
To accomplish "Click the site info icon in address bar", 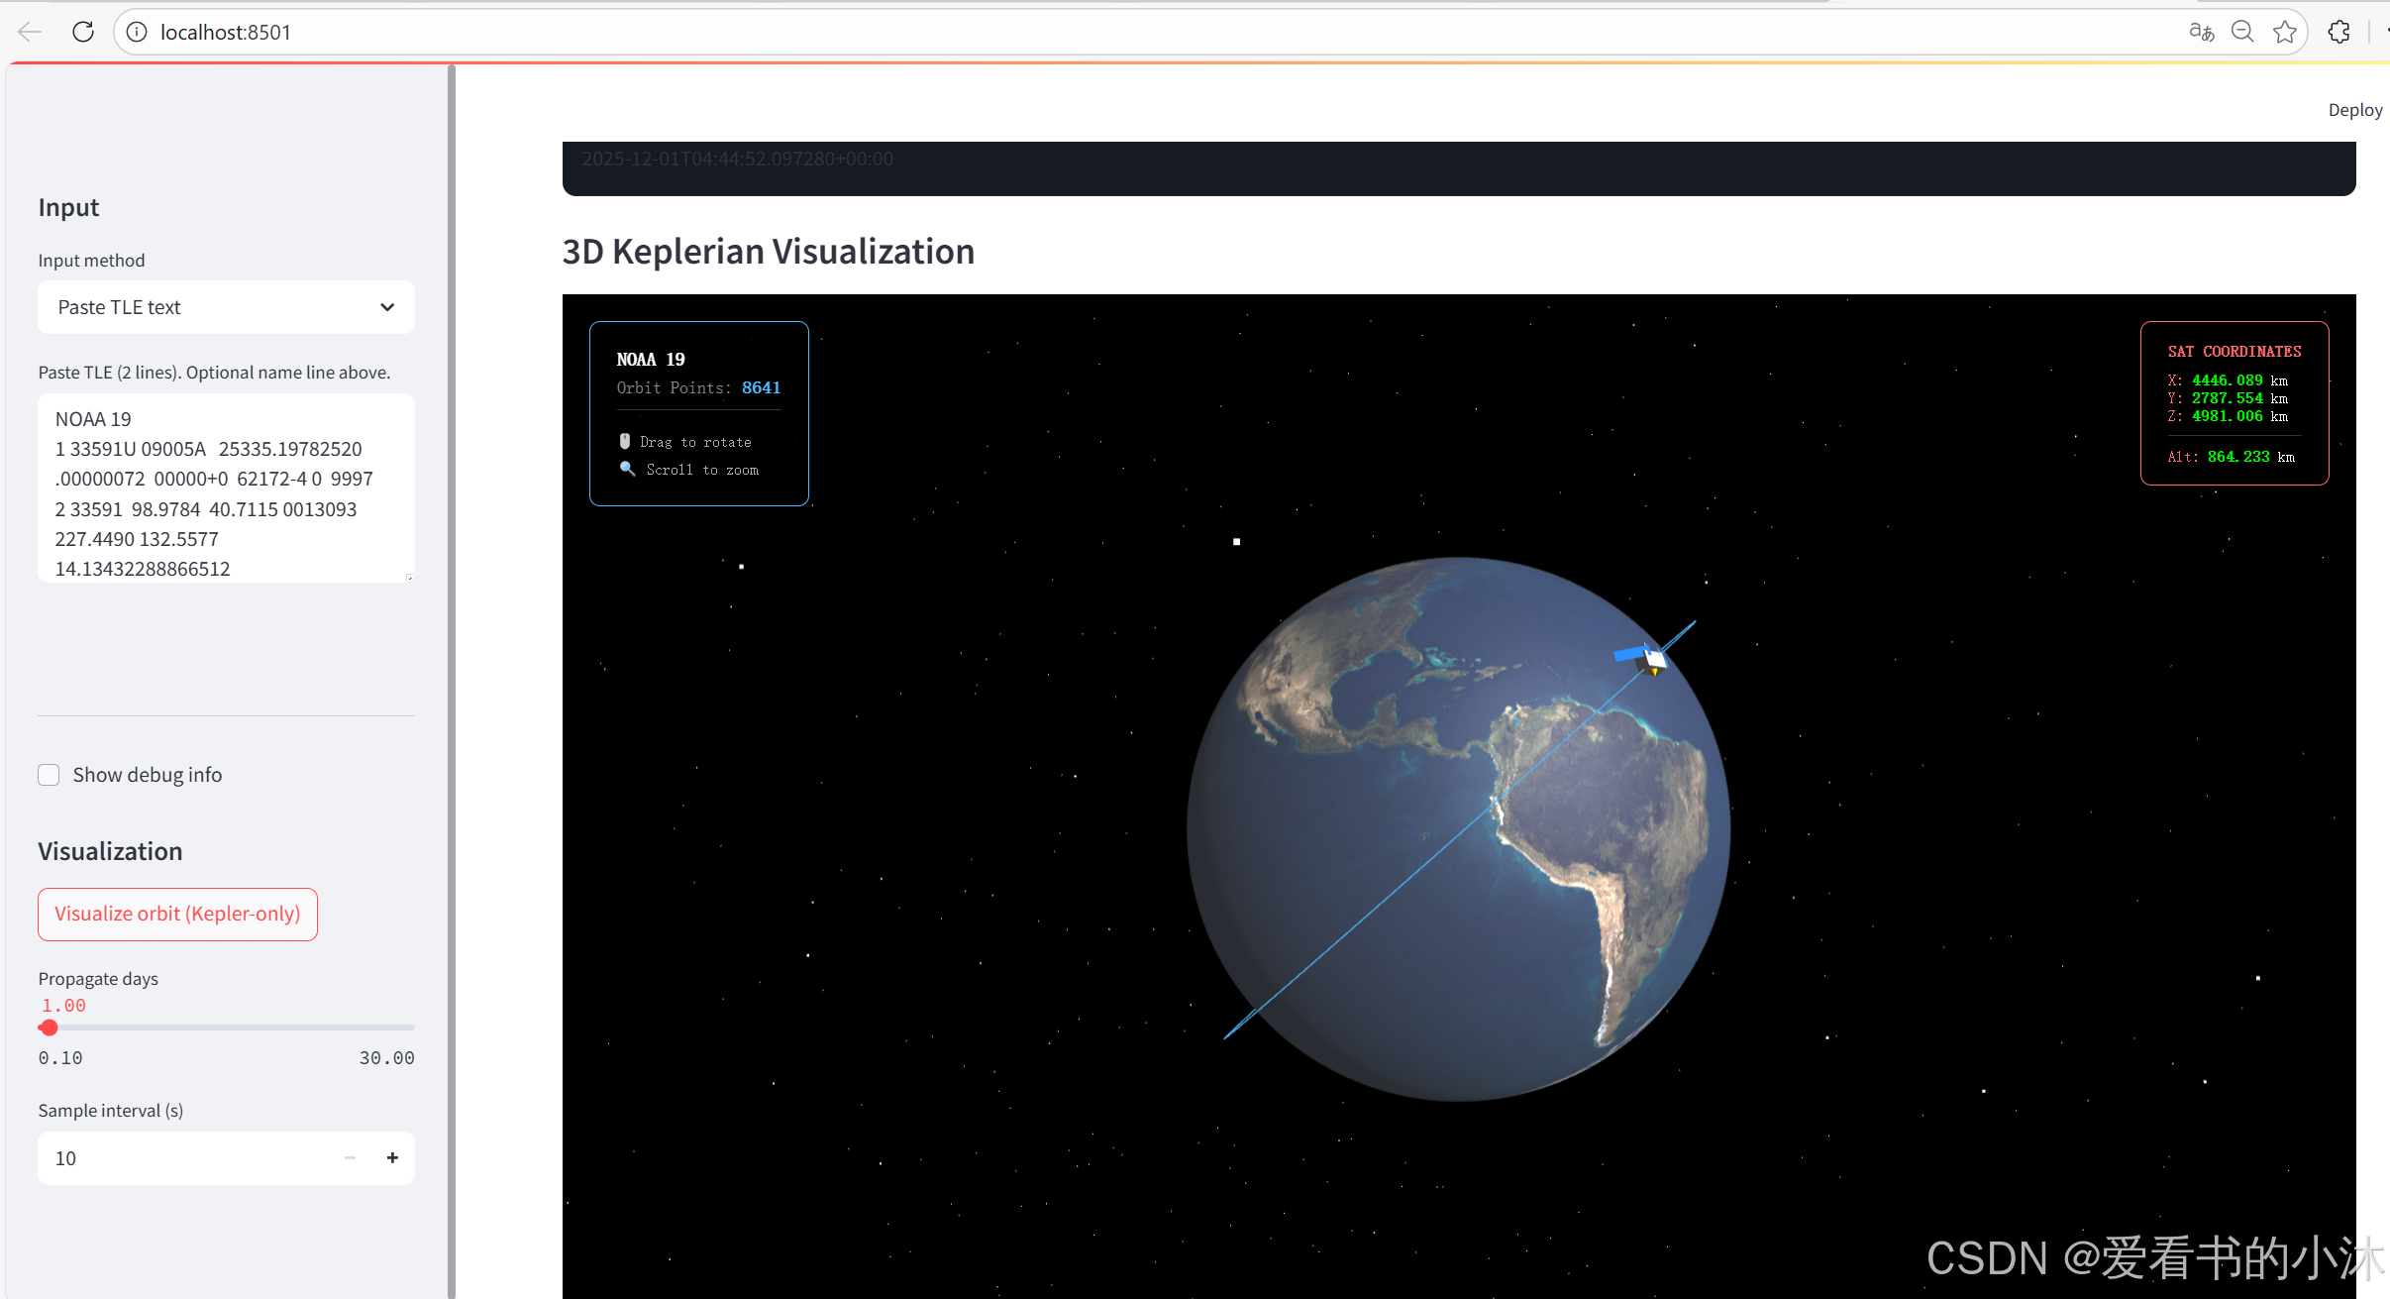I will point(137,32).
